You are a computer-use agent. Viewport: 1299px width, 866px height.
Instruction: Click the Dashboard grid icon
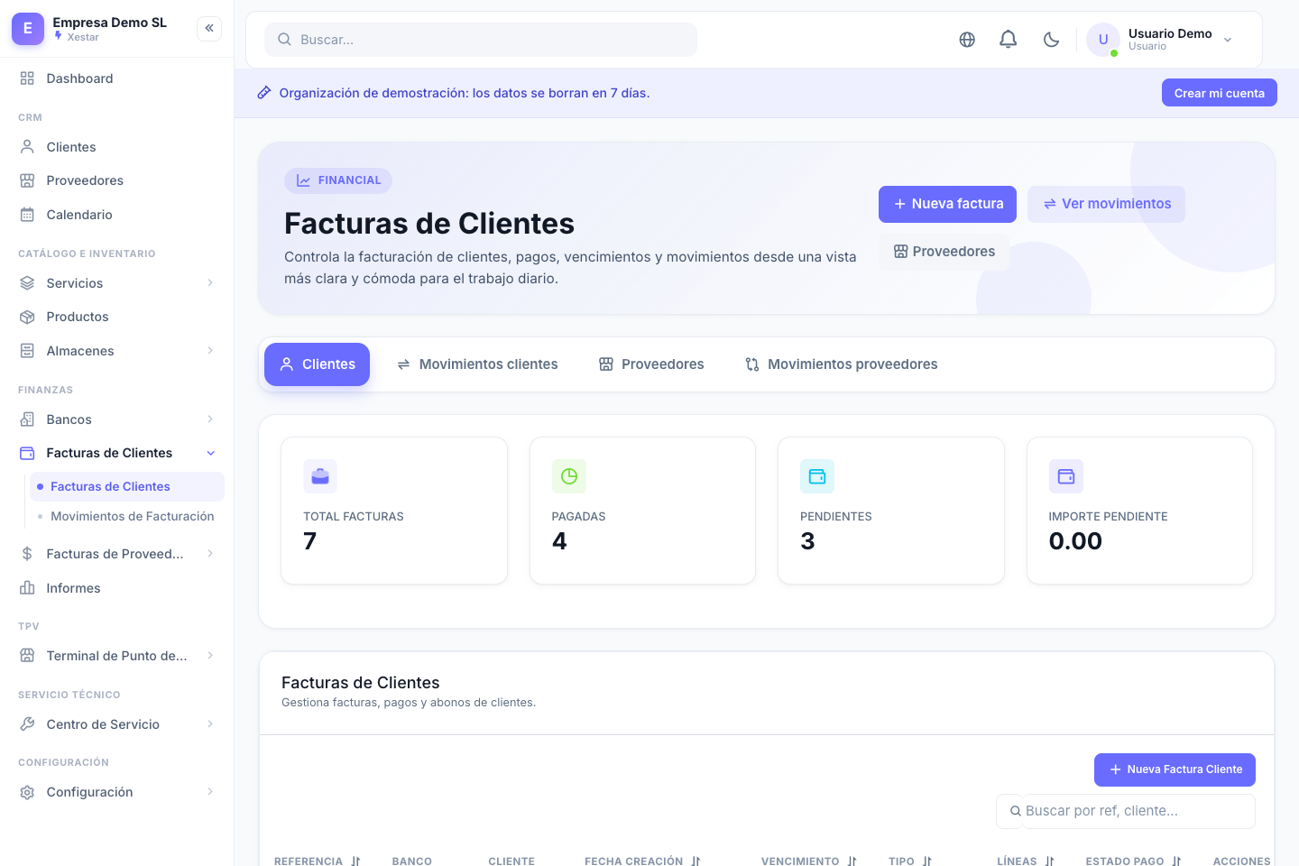point(27,78)
